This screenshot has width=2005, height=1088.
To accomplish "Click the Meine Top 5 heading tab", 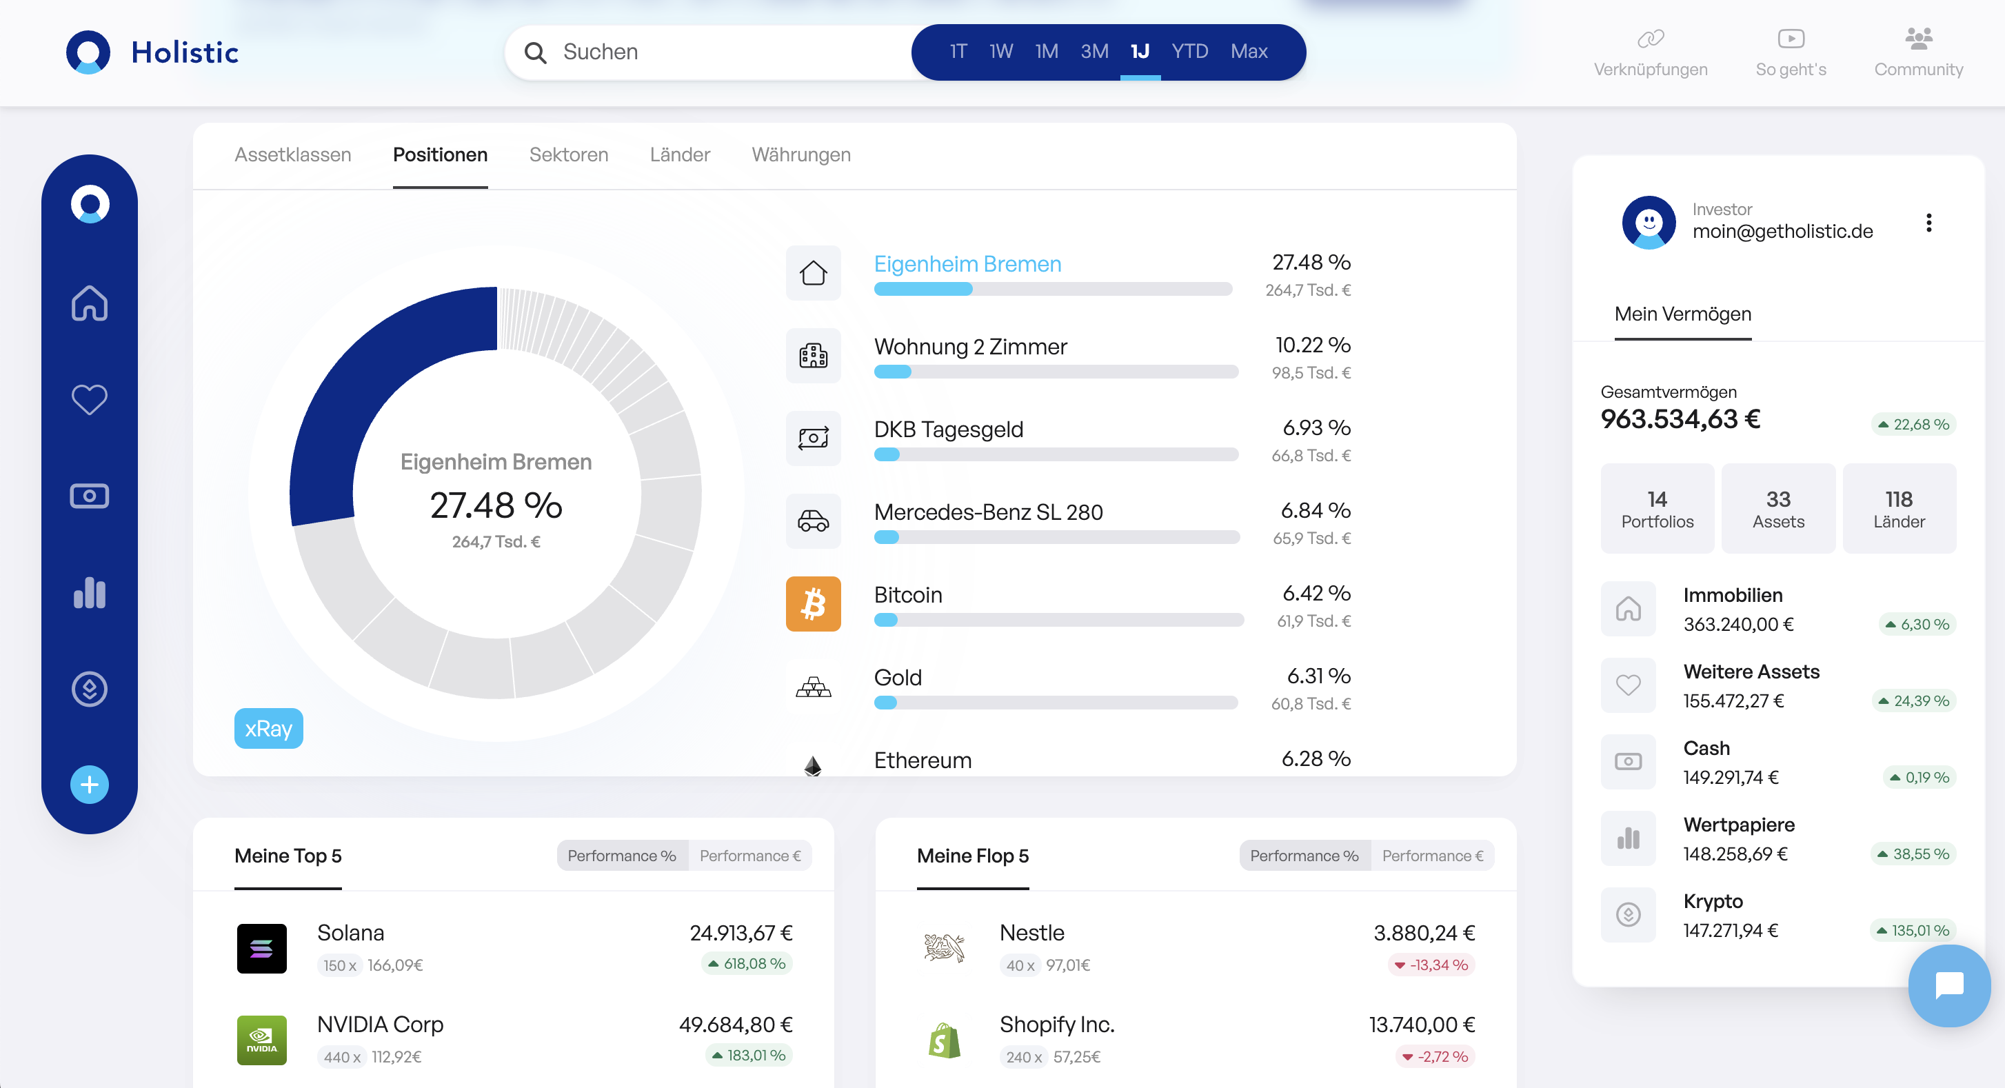I will coord(288,856).
